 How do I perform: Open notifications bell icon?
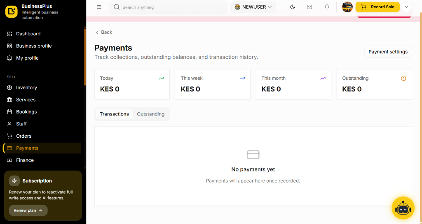point(327,7)
